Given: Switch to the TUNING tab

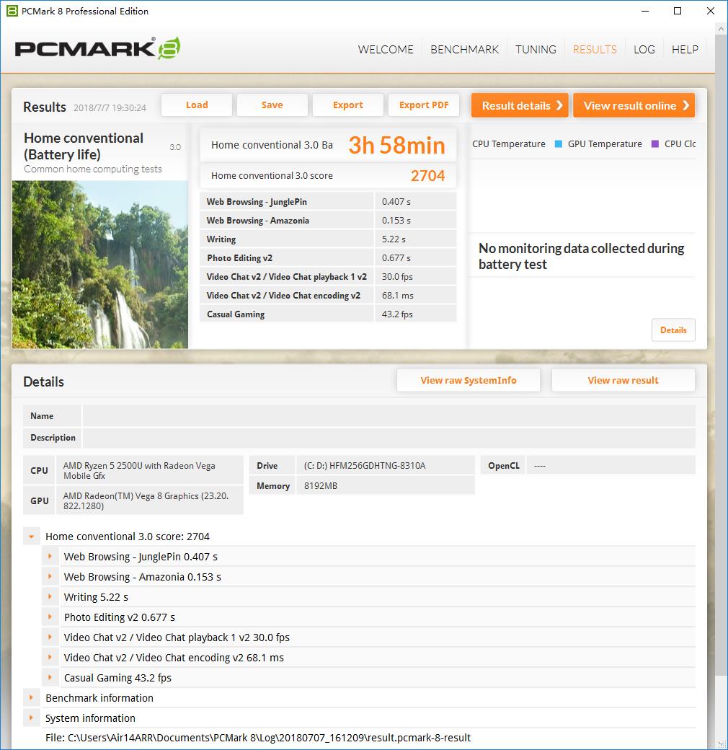Looking at the screenshot, I should point(536,49).
